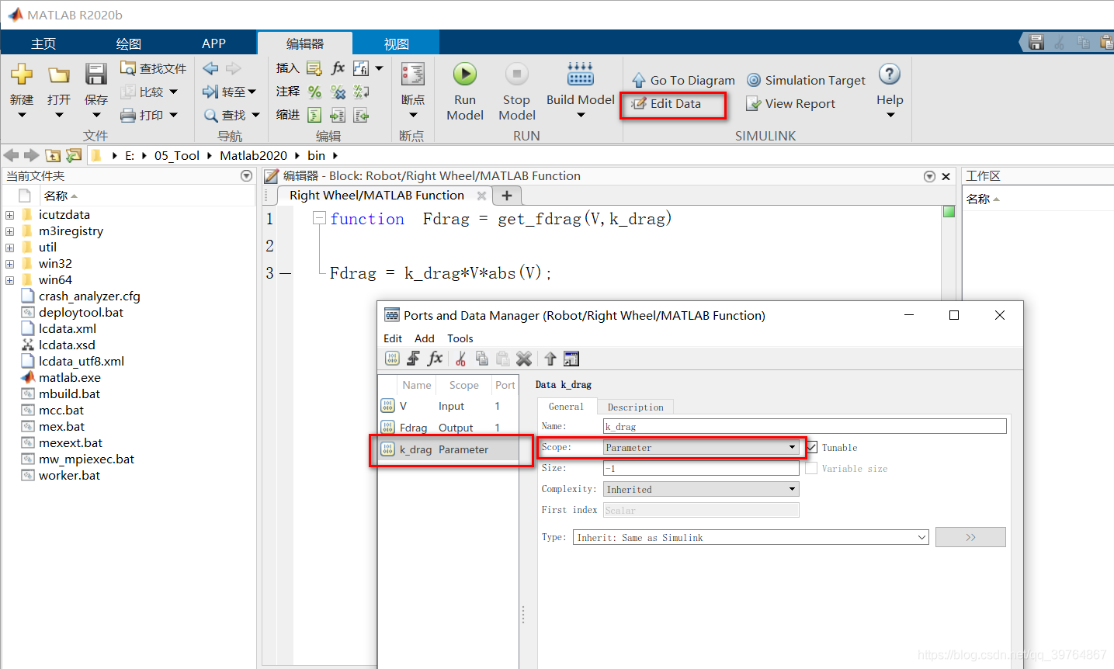This screenshot has width=1114, height=669.
Task: Click the Delete X icon in Ports Manager
Action: coord(525,359)
